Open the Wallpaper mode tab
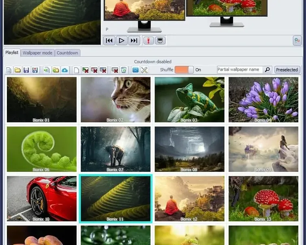The height and width of the screenshot is (245, 306). pyautogui.click(x=37, y=53)
